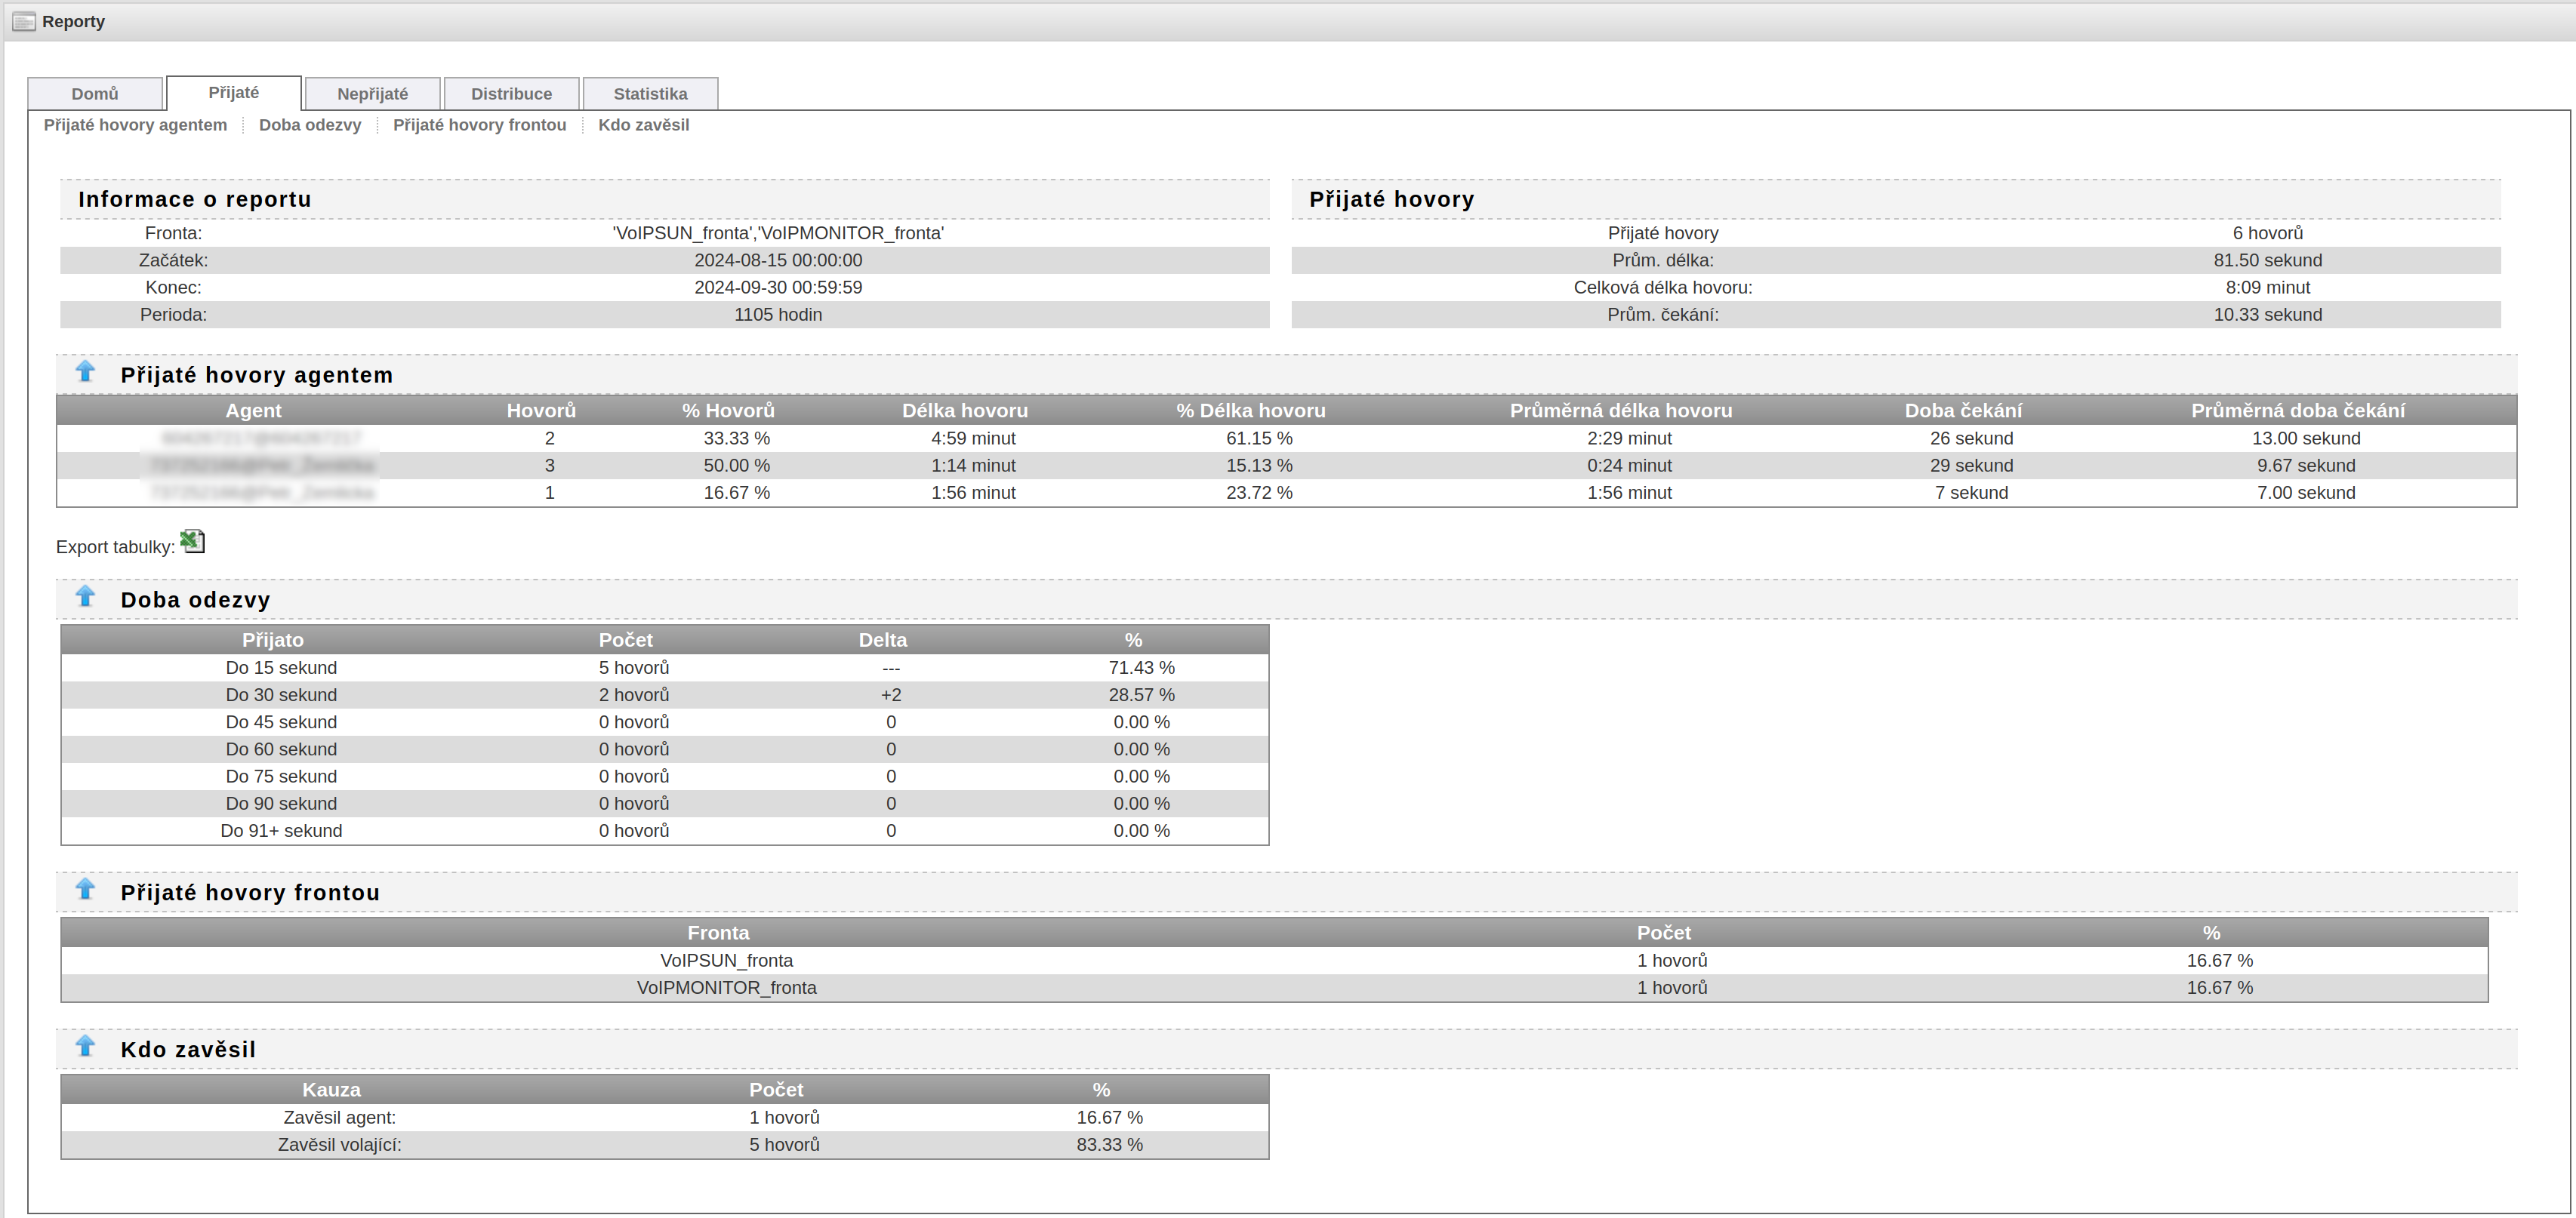This screenshot has width=2576, height=1218.
Task: Export the table via Excel icon
Action: (192, 542)
